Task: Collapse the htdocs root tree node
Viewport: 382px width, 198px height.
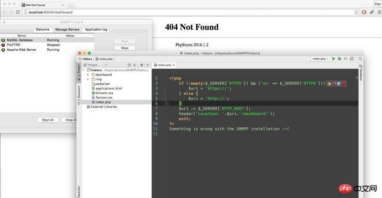Action: [84, 70]
